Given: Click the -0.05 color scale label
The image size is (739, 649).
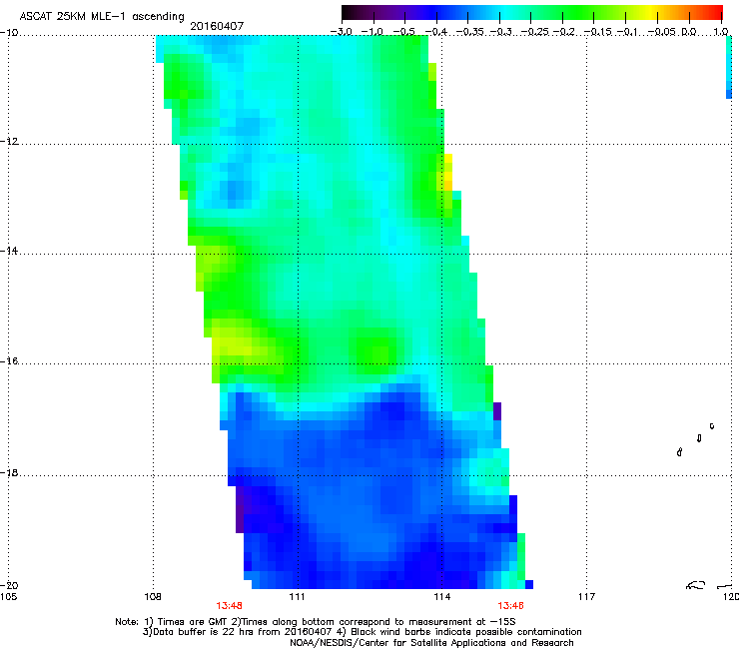Looking at the screenshot, I should point(662,32).
